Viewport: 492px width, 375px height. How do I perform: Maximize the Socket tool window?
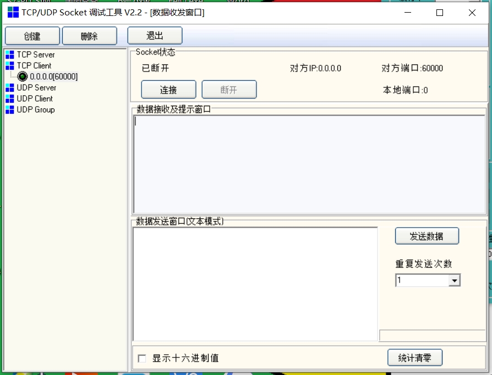440,13
